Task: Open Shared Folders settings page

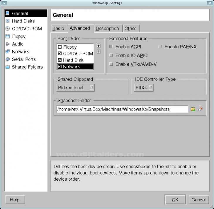Action: coord(26,67)
